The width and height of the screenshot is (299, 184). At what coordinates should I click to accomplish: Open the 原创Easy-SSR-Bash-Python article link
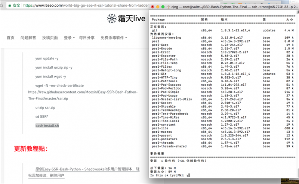coord(84,172)
